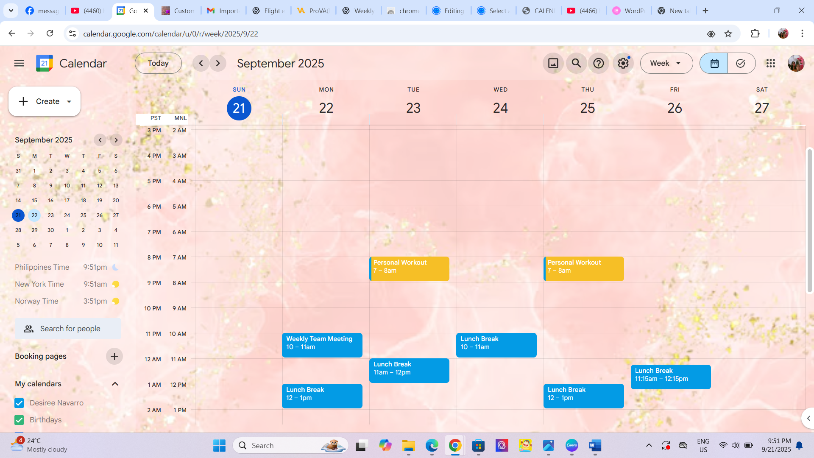The width and height of the screenshot is (814, 458).
Task: Open the Settings gear menu
Action: coord(623,63)
